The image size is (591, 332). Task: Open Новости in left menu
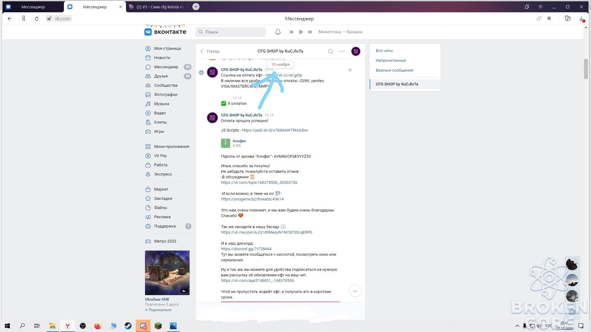point(162,58)
